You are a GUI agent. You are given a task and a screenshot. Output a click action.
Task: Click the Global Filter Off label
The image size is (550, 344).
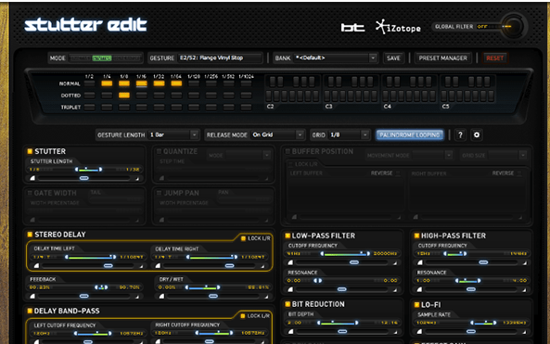click(482, 27)
